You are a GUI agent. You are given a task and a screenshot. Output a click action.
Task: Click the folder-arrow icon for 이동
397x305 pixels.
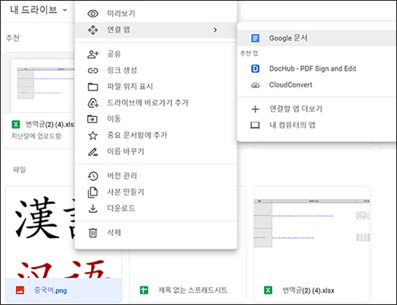92,119
